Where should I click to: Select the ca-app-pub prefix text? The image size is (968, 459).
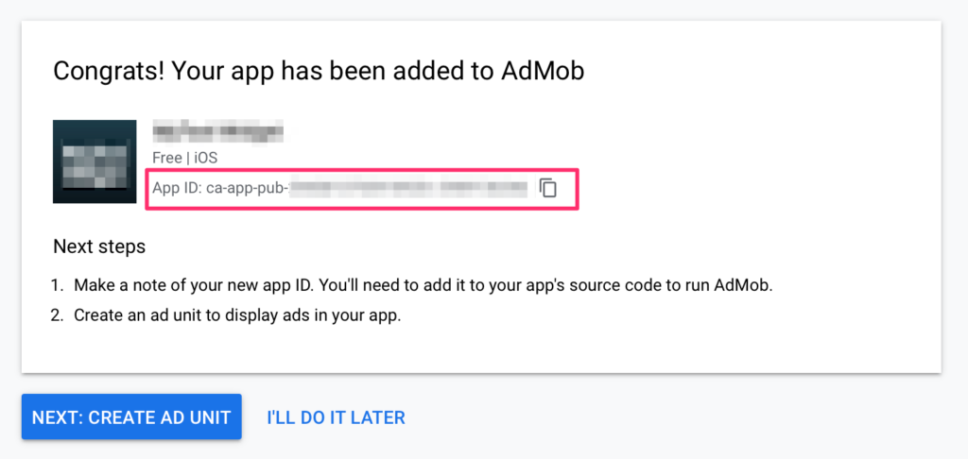click(x=247, y=188)
